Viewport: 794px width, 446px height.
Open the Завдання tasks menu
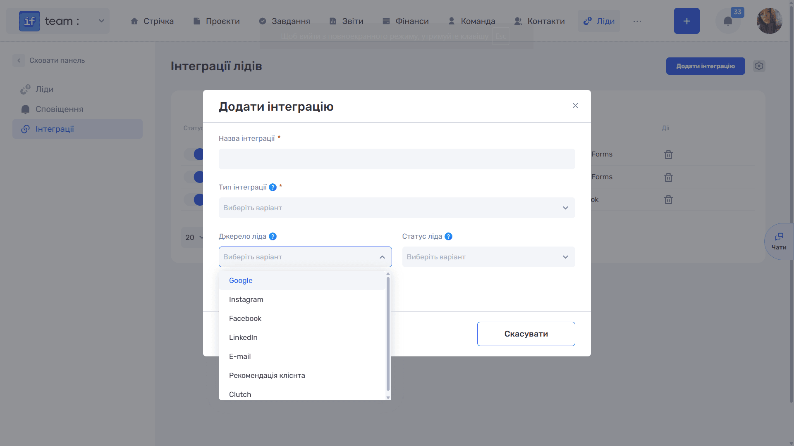pos(285,21)
